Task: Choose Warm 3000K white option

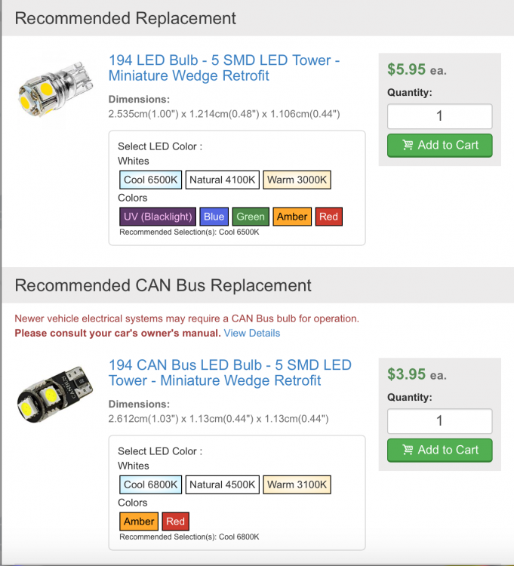Action: [x=297, y=180]
